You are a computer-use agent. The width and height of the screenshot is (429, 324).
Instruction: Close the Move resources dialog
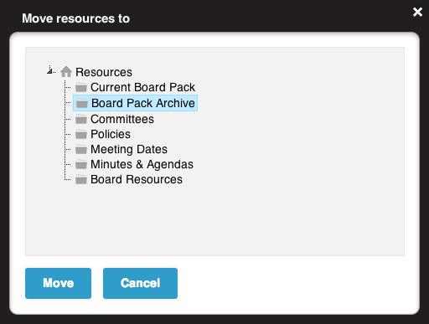point(417,12)
